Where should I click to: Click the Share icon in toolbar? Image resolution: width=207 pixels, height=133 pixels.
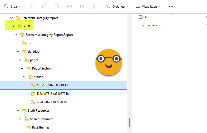[x=82, y=6]
